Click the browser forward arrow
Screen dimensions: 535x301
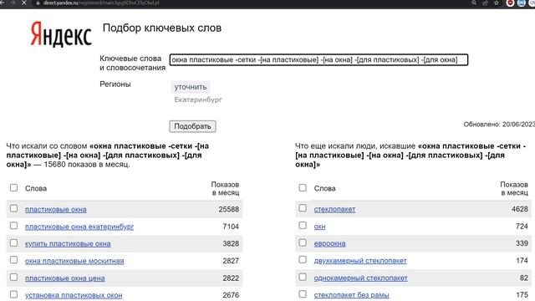click(13, 3)
